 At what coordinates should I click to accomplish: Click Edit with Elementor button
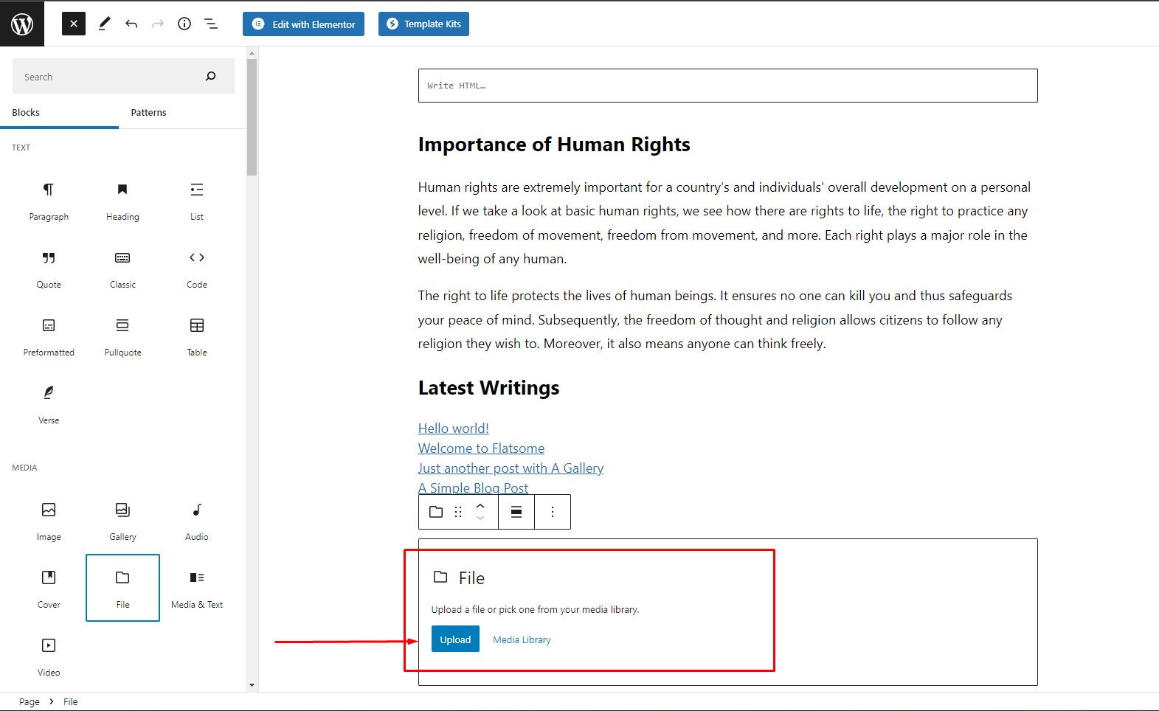point(303,24)
